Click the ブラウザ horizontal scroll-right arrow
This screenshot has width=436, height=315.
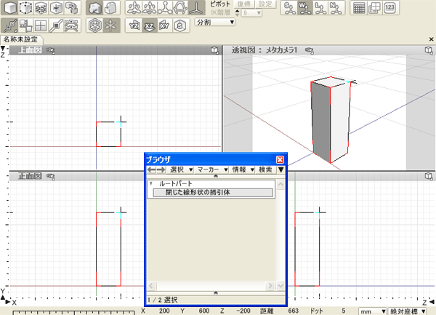click(x=270, y=285)
